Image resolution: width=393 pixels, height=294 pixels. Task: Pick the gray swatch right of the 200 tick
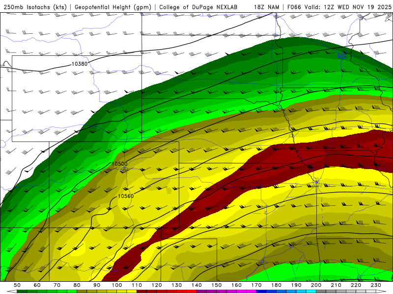point(321,292)
